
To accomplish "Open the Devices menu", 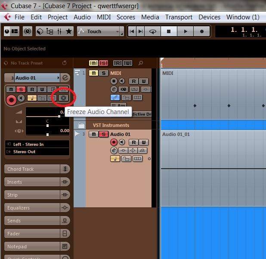I will [209, 17].
